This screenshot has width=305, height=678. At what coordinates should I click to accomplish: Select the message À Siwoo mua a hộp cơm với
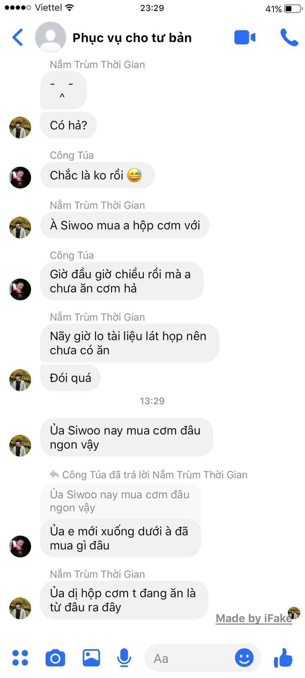click(x=125, y=225)
